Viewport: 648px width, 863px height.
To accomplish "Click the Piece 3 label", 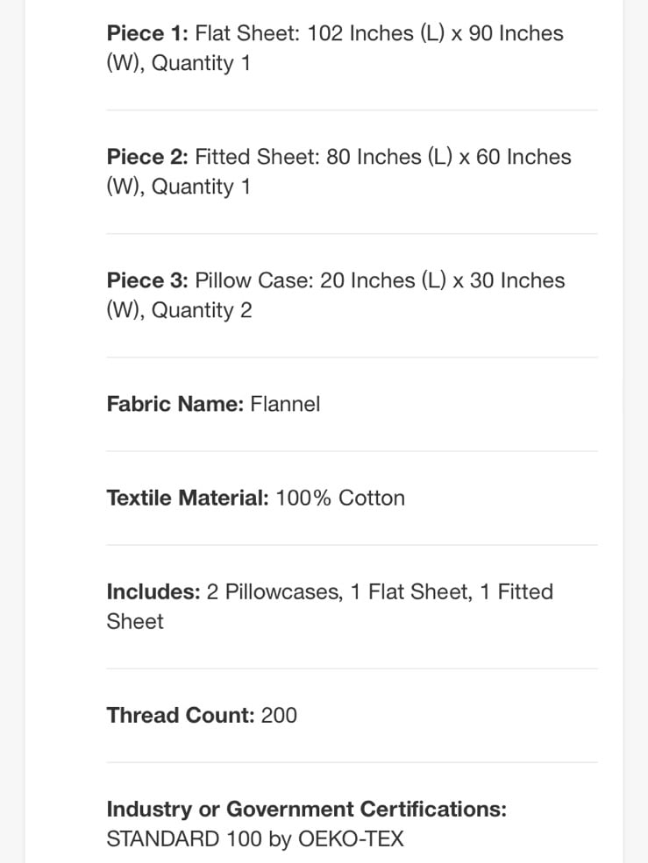I will (147, 280).
